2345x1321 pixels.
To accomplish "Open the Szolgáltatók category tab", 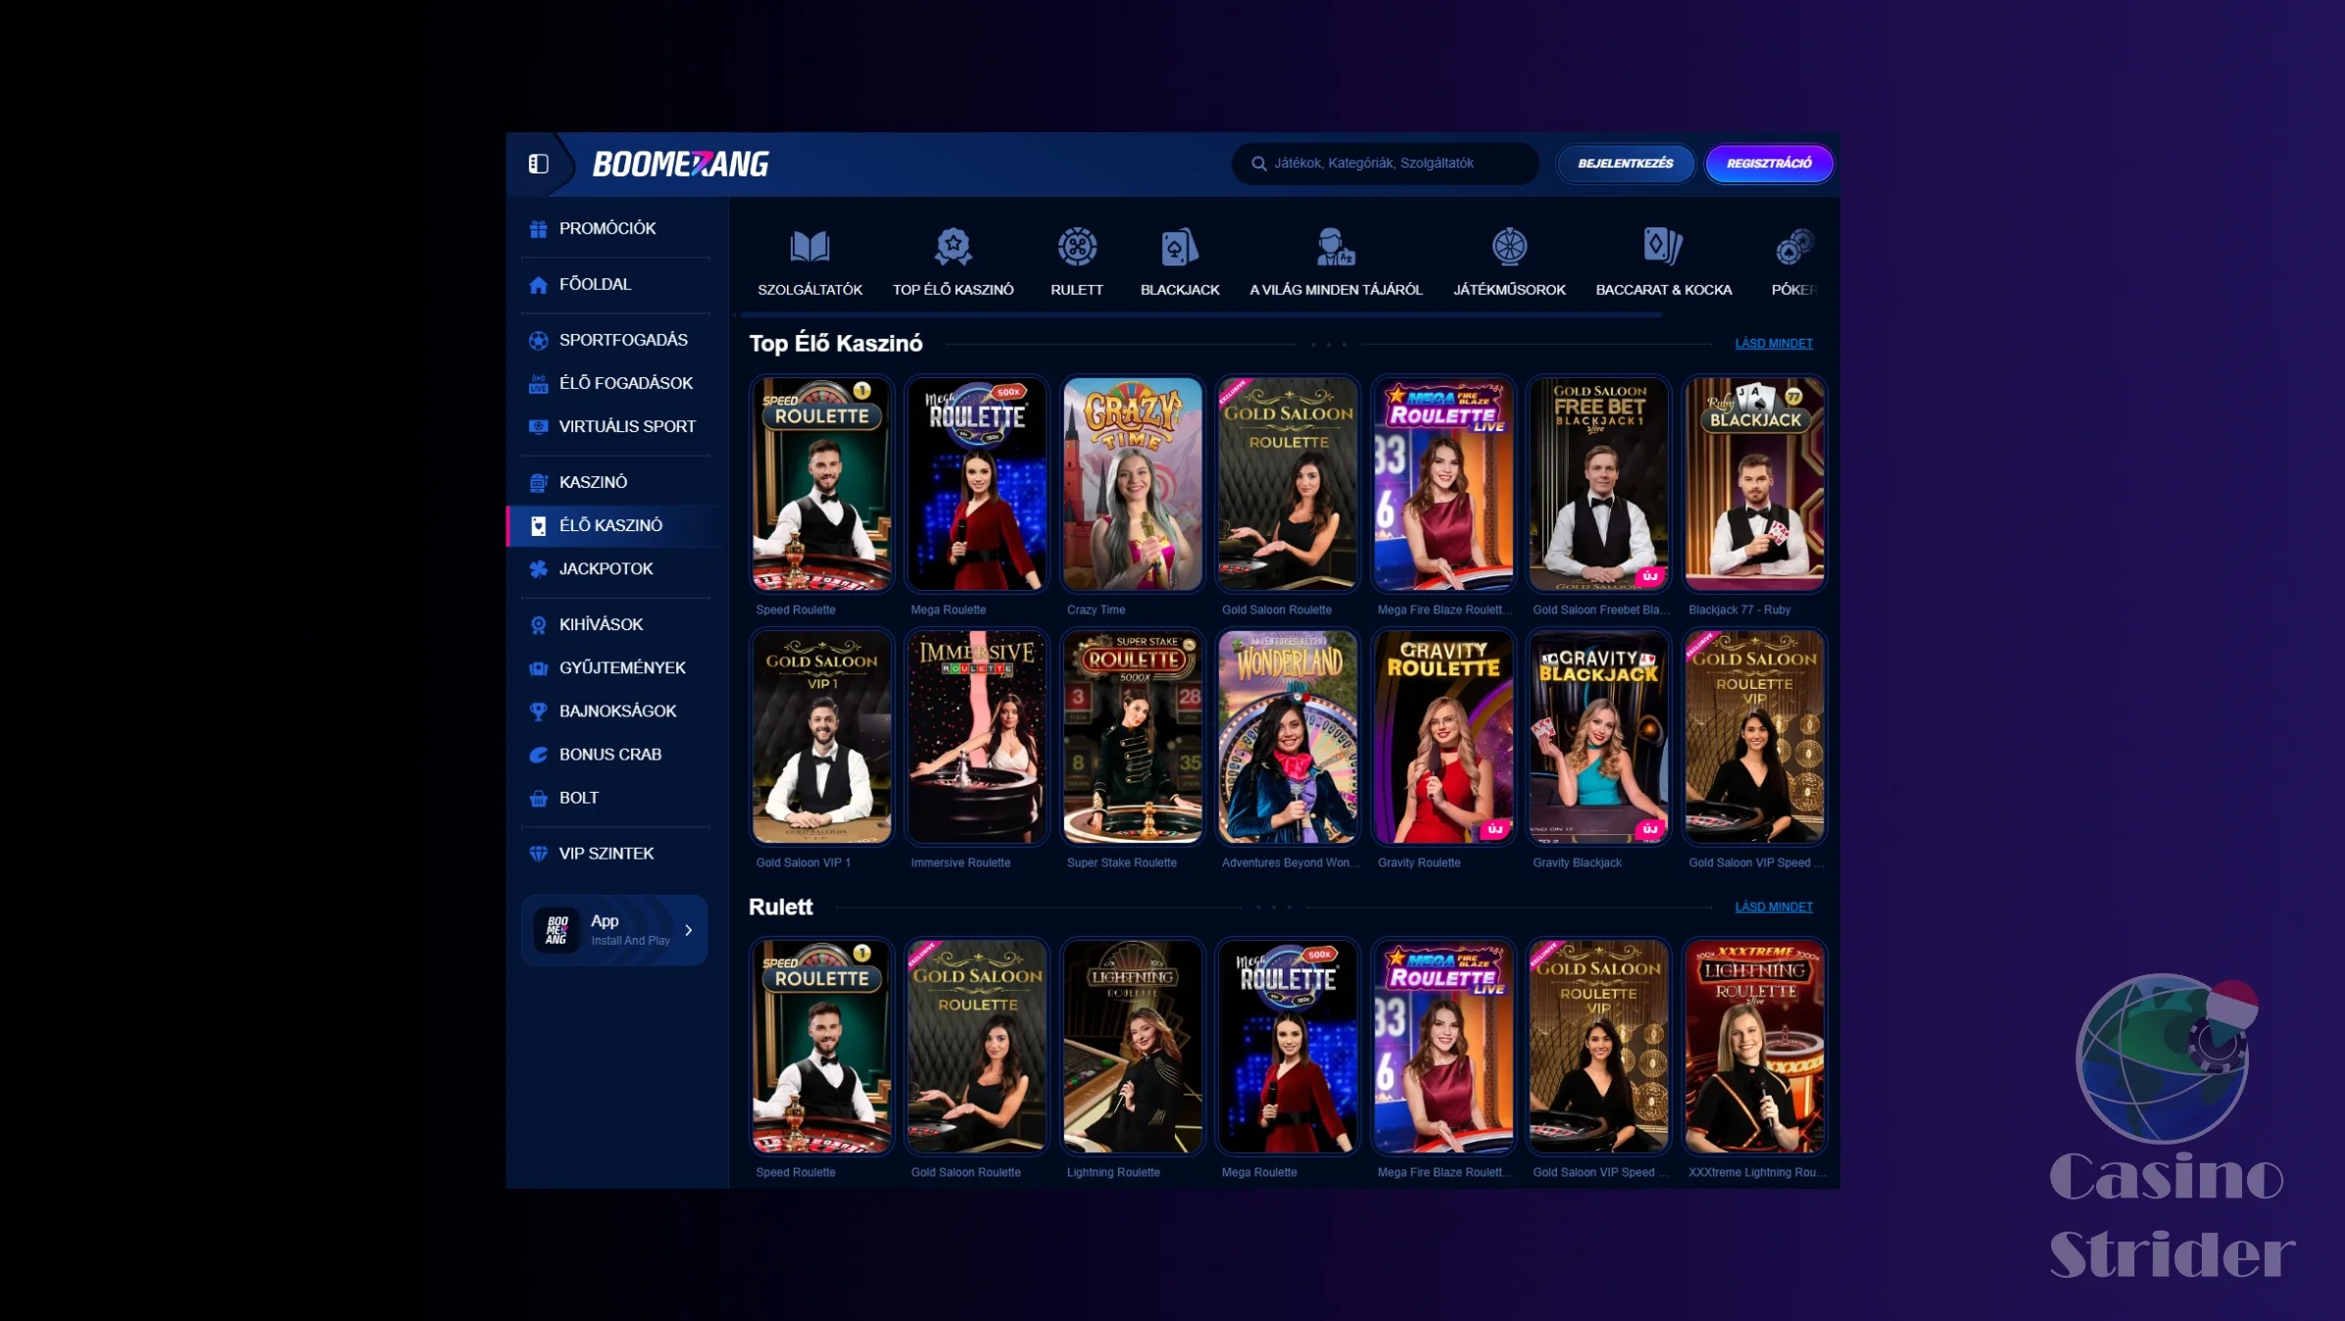I will 809,261.
